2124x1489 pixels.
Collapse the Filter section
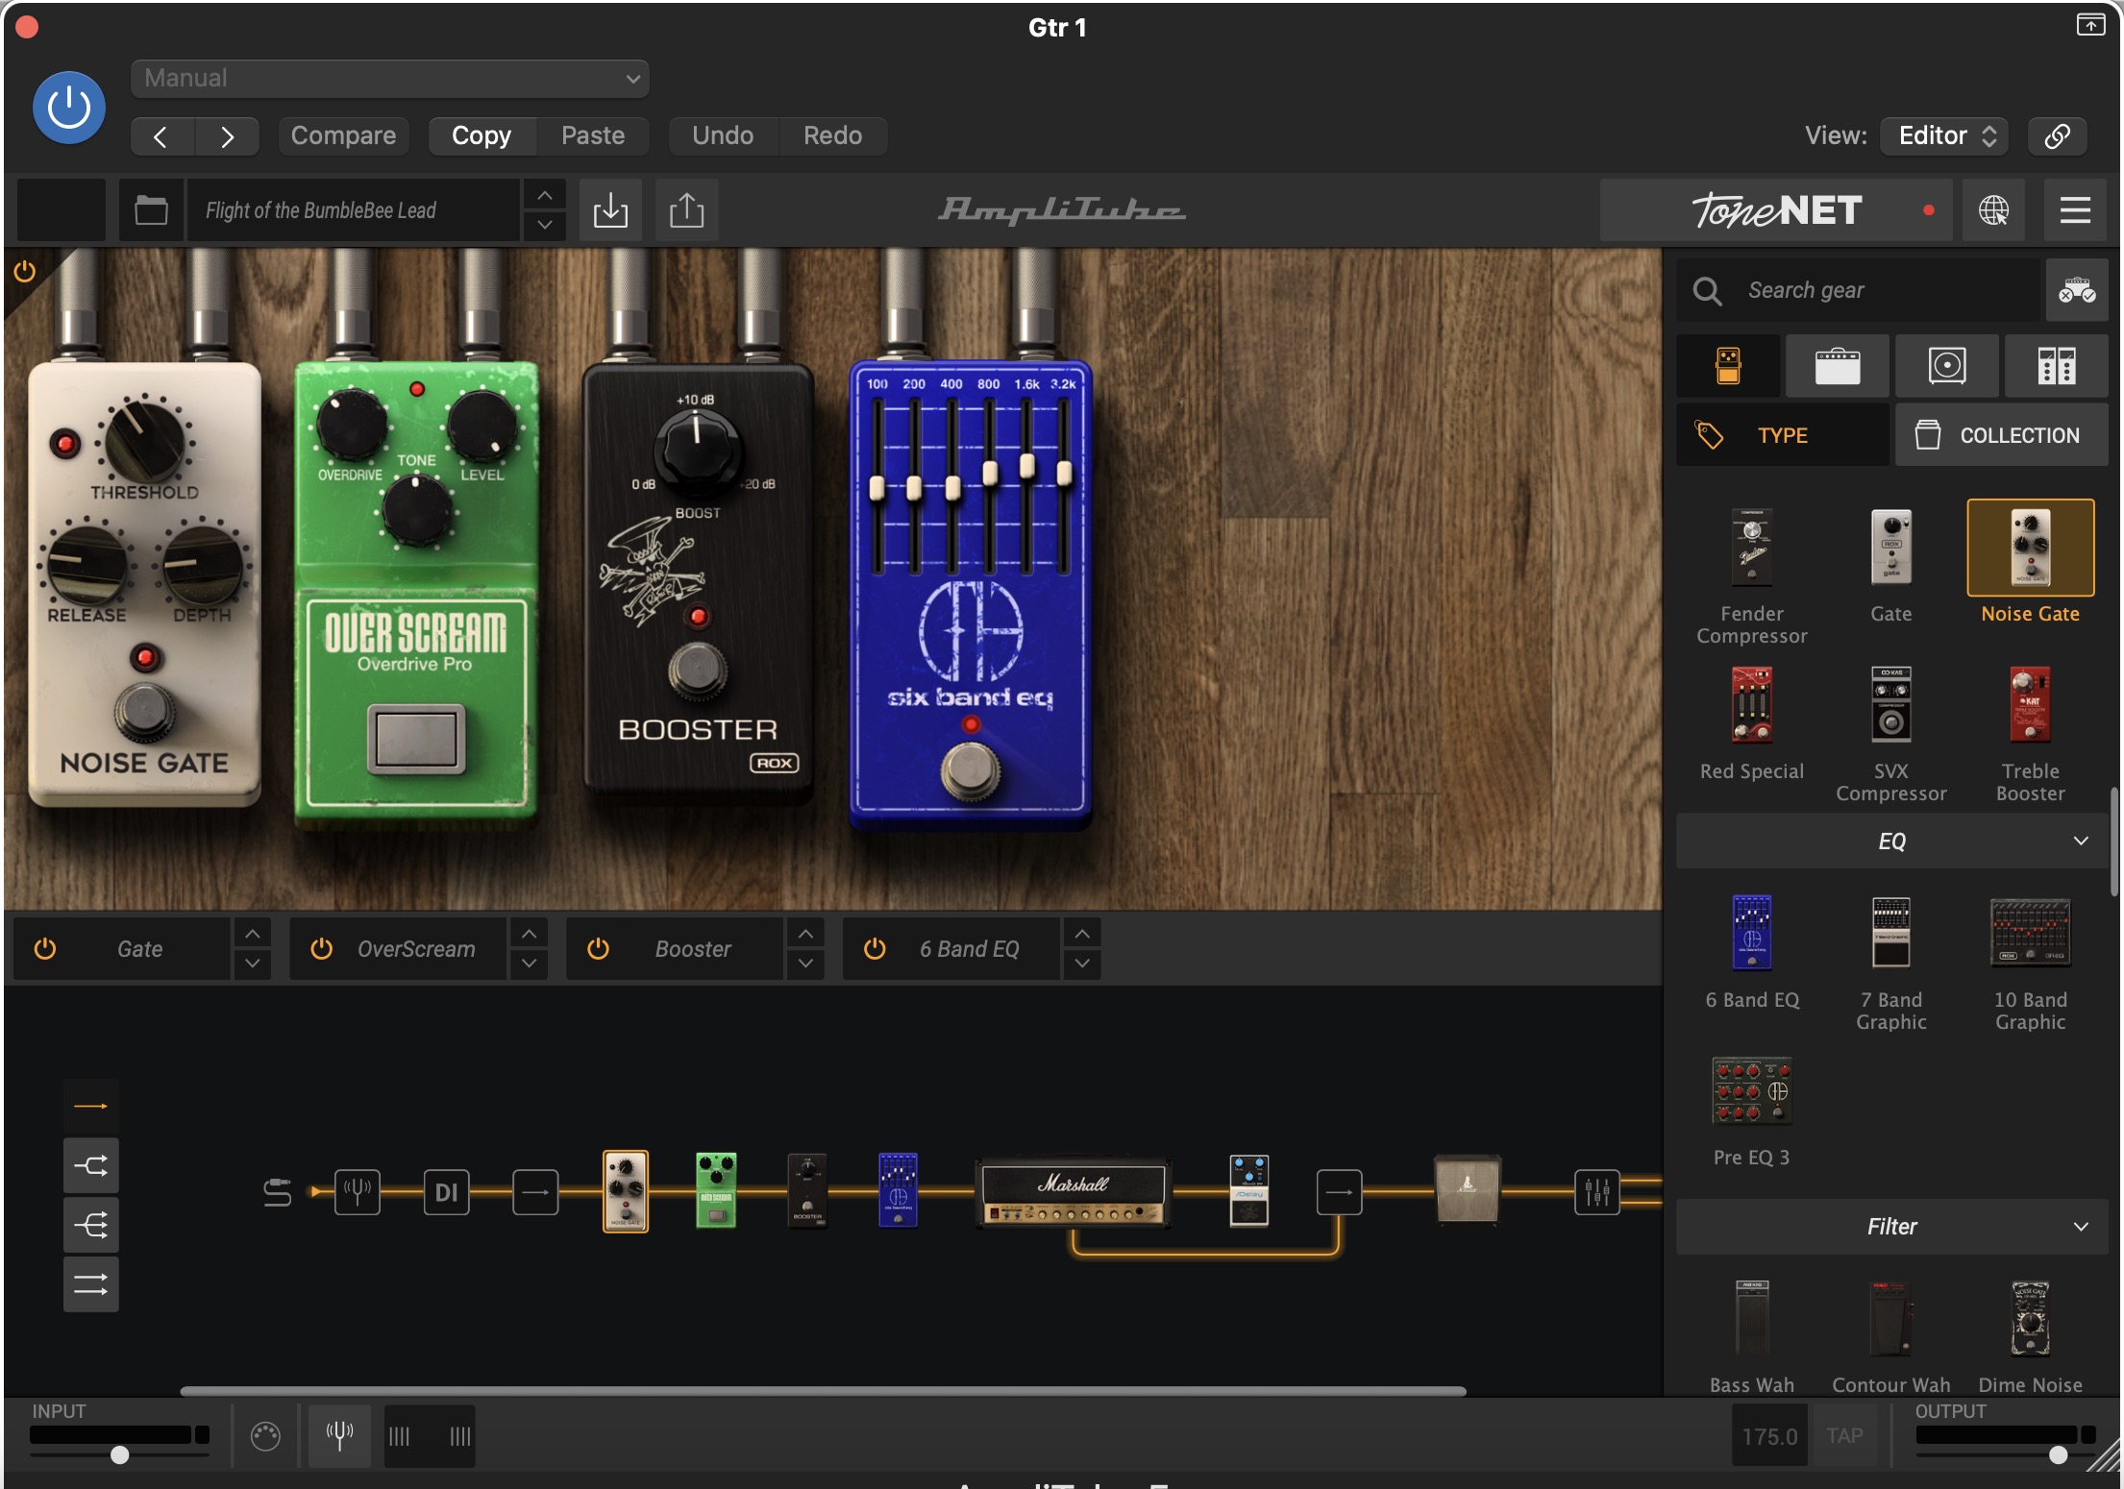(x=1891, y=1227)
